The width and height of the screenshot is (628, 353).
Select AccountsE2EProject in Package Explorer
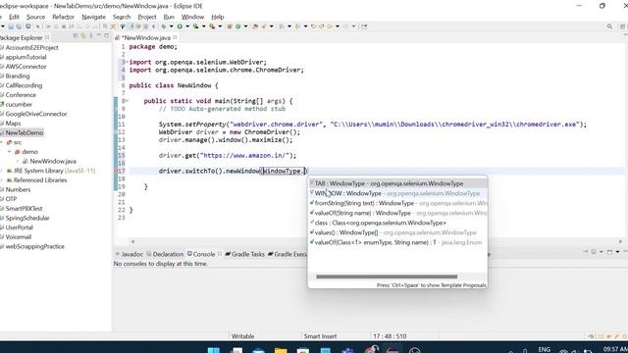point(31,47)
